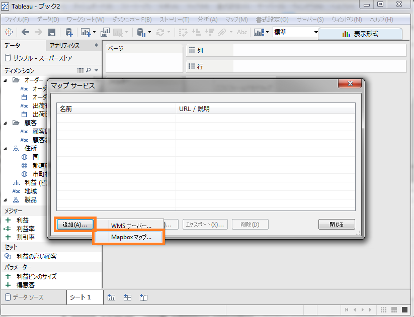This screenshot has width=414, height=317.
Task: Go to the next sheet arrow in status bar
Action: click(363, 309)
